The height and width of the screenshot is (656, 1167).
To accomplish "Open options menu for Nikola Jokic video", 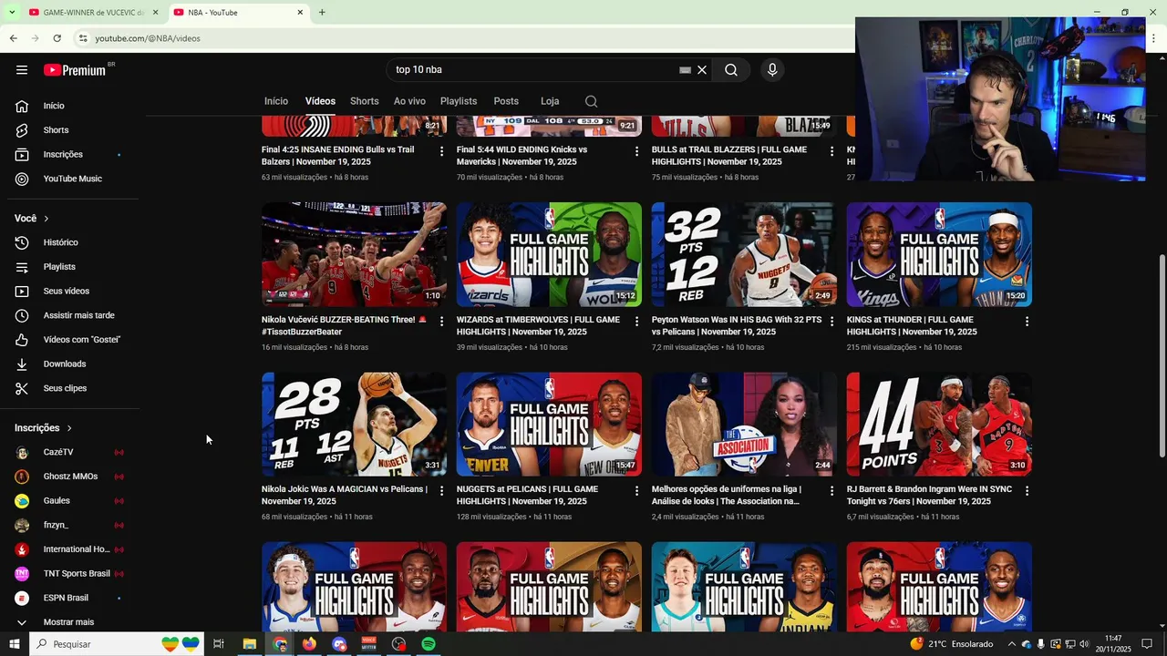I will click(x=442, y=491).
